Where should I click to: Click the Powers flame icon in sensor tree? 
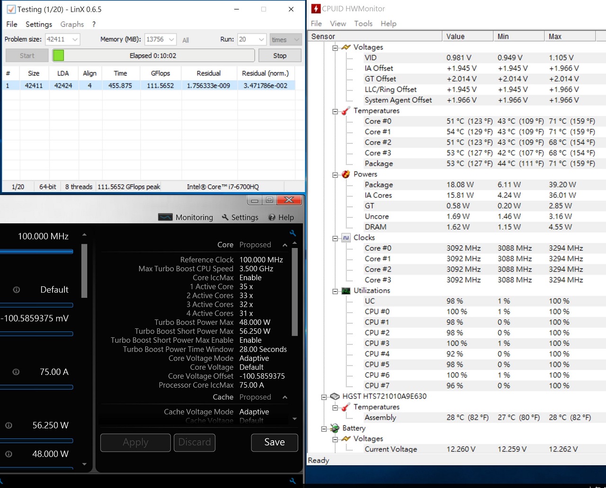point(346,174)
